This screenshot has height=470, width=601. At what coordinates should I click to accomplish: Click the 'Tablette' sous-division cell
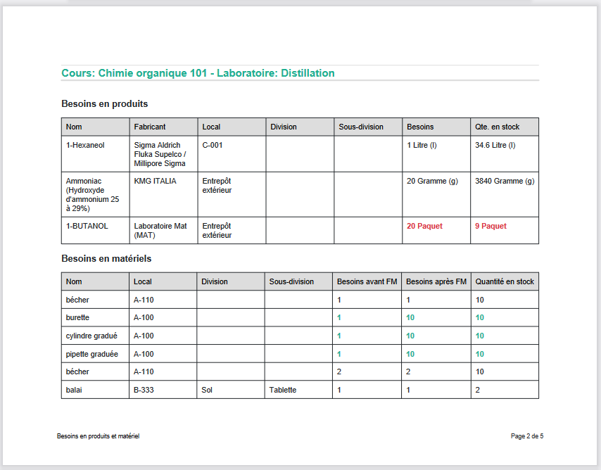(x=282, y=390)
